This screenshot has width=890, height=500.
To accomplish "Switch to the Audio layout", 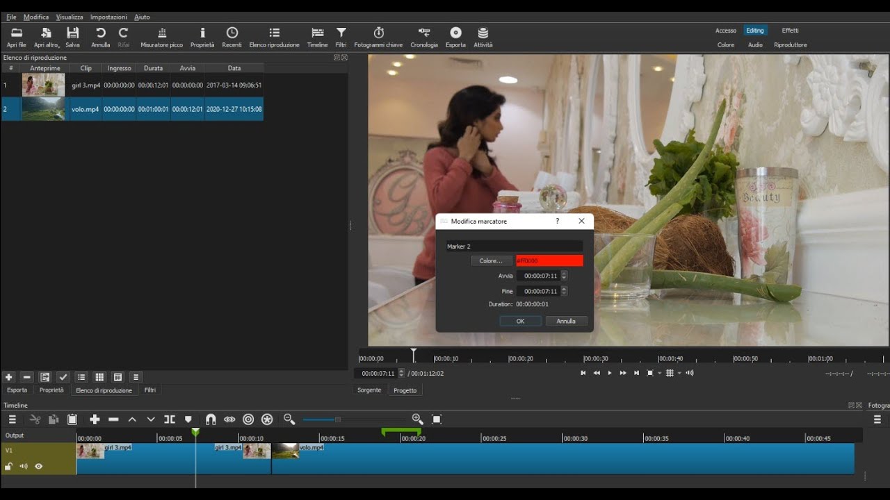I will pos(755,44).
